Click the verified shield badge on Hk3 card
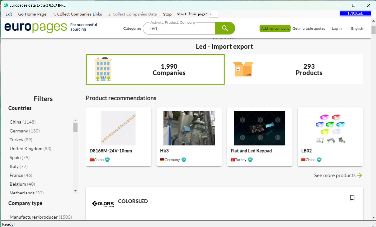Screen dimensions: 376x227 (x=184, y=160)
